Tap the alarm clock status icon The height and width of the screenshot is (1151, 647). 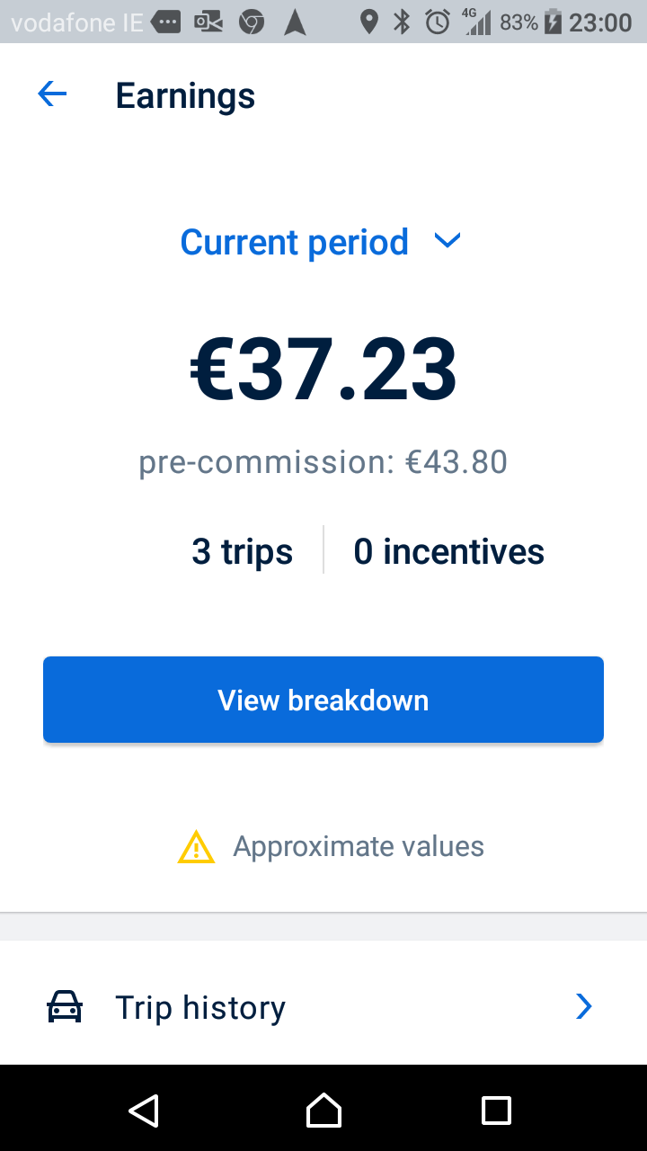(x=438, y=22)
